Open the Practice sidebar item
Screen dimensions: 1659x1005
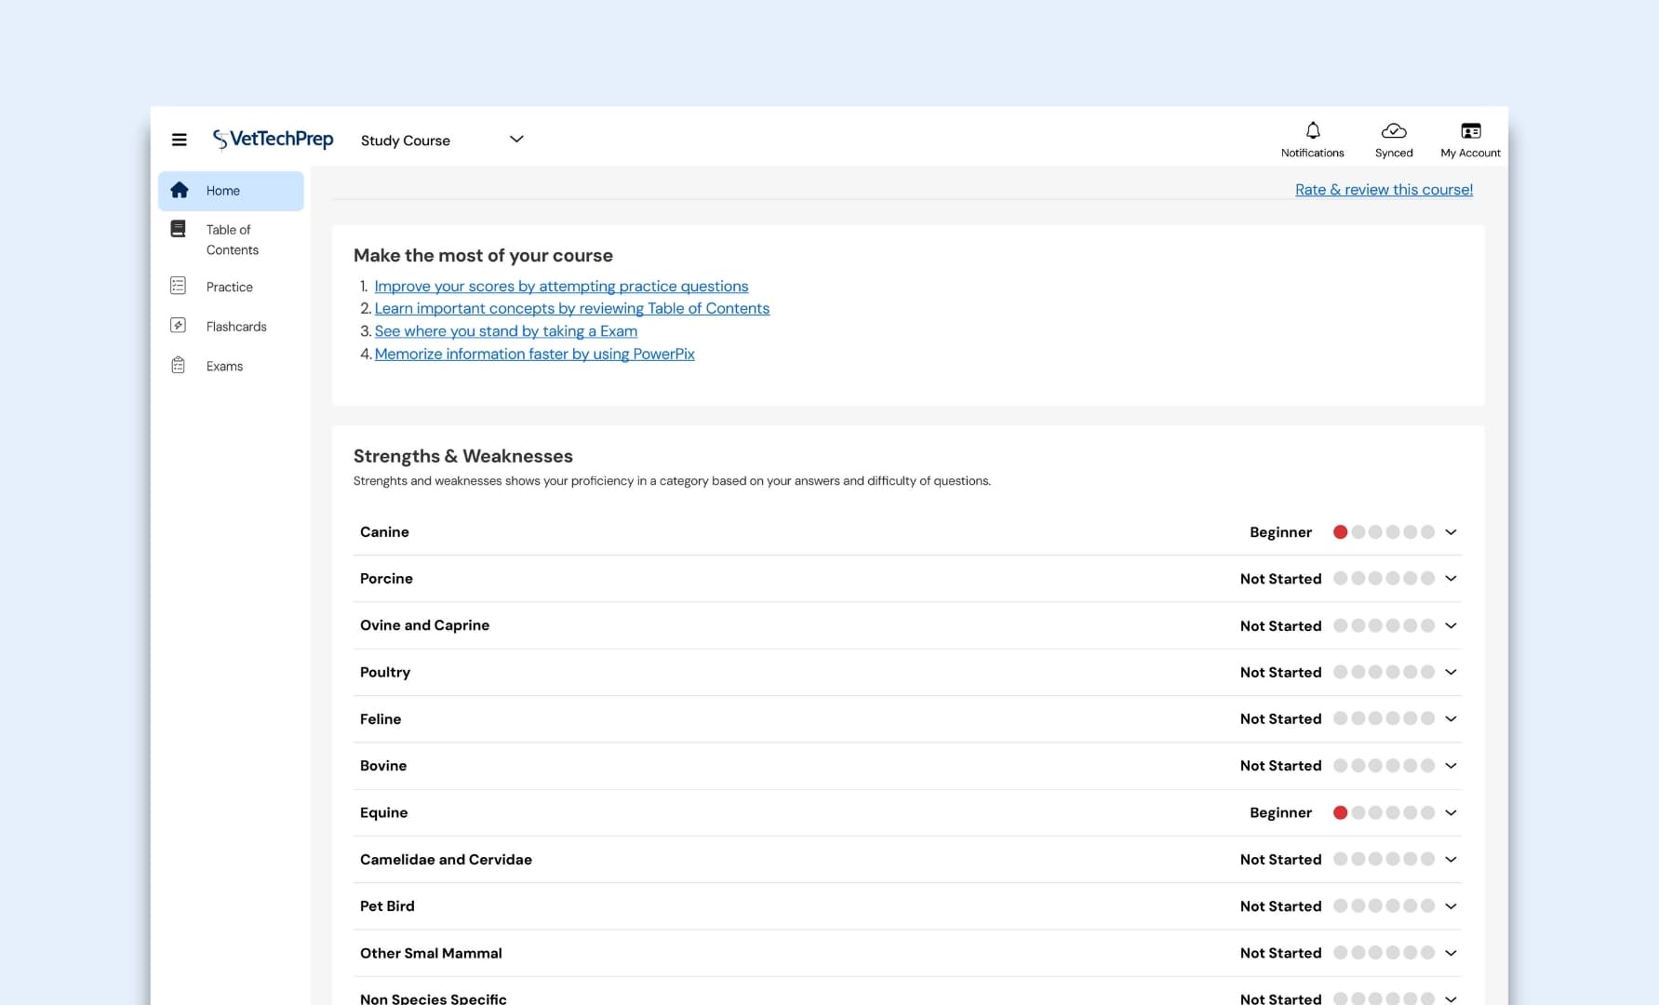point(229,287)
